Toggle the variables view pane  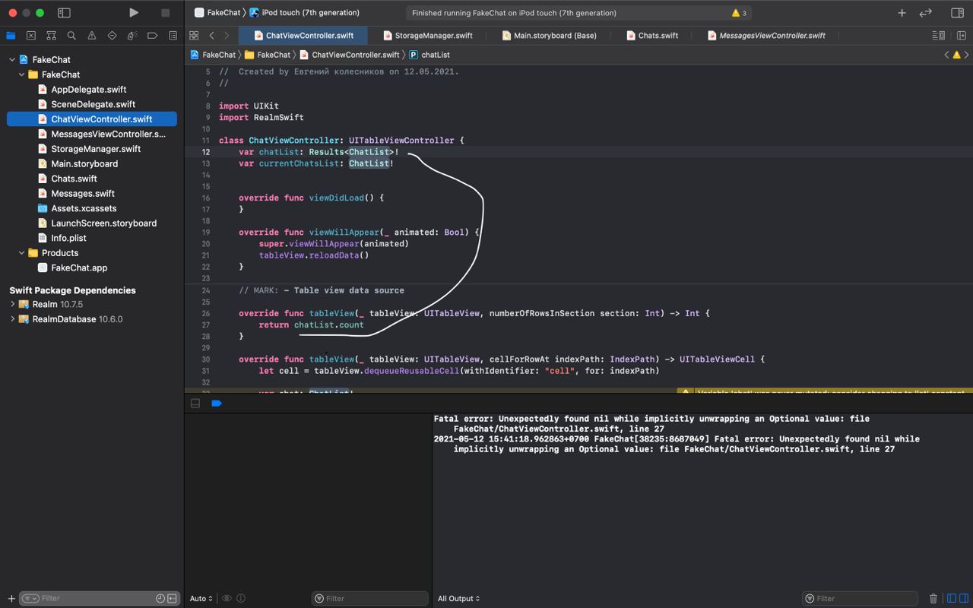[x=951, y=599]
